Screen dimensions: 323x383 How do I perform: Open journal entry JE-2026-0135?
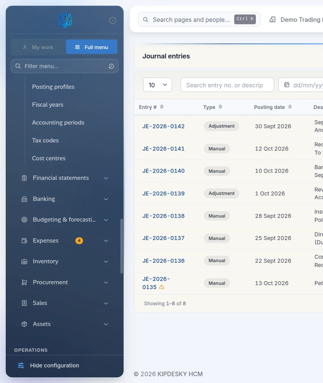[156, 283]
